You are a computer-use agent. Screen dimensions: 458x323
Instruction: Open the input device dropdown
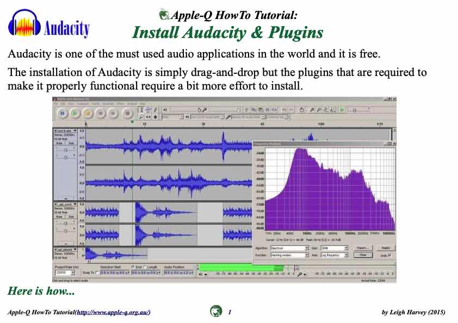pyautogui.click(x=248, y=117)
